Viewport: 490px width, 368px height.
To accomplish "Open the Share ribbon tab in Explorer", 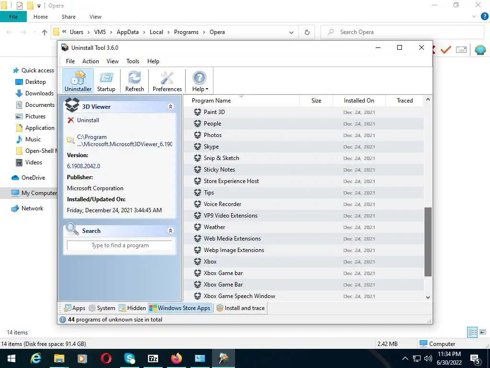I will (68, 17).
